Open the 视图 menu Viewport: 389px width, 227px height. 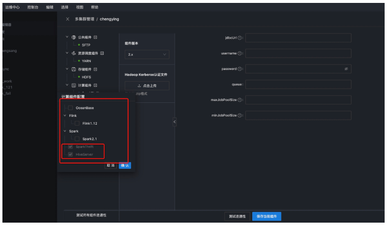[x=80, y=7]
